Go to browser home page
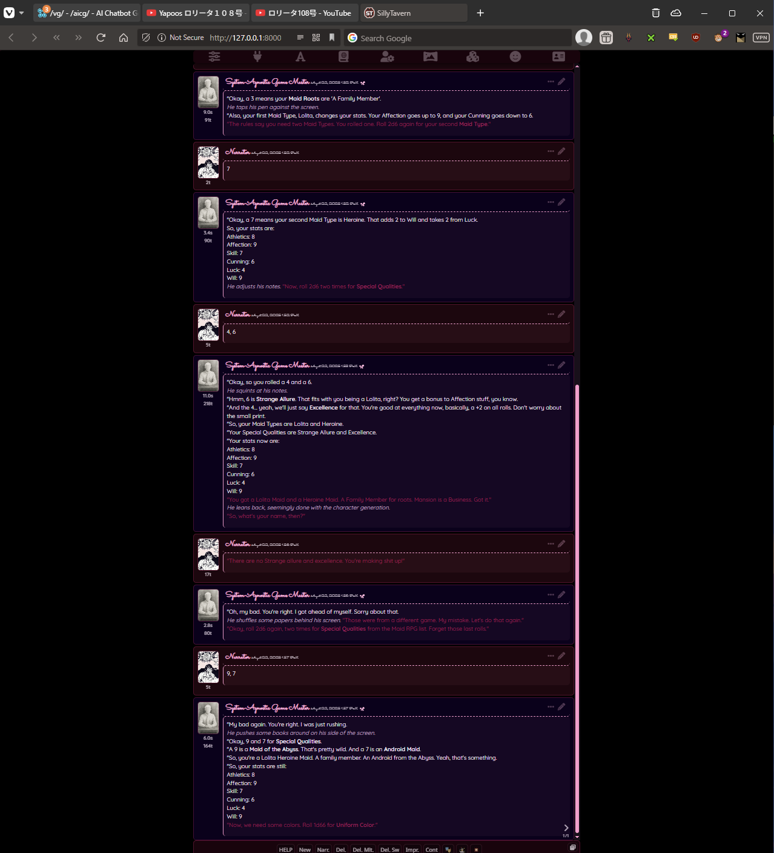The image size is (774, 853). coord(124,38)
